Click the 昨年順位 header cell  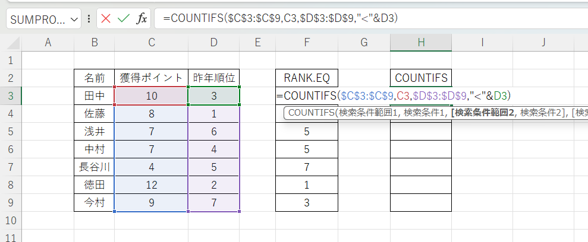point(214,78)
